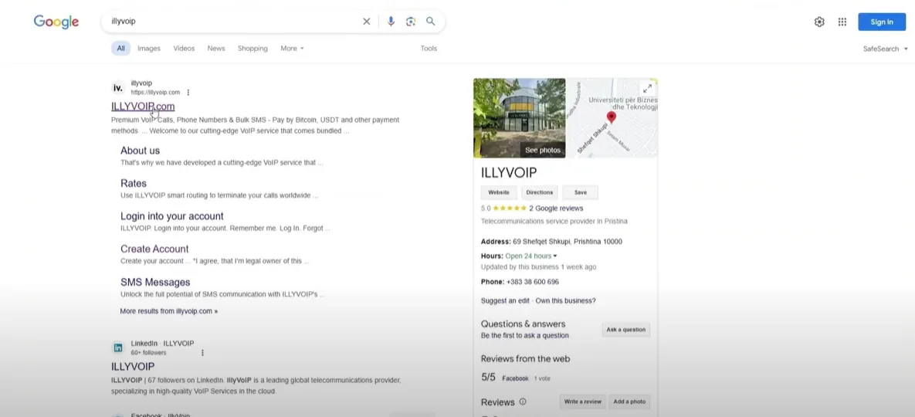This screenshot has height=417, width=915.
Task: Open the Rates sitelink
Action: [x=134, y=183]
